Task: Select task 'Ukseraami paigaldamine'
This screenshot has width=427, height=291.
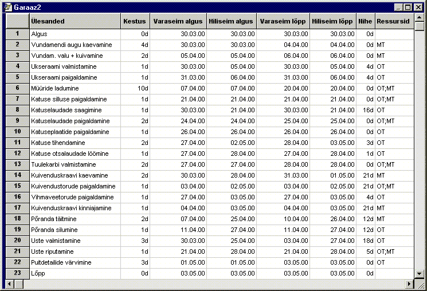Action: (75, 77)
